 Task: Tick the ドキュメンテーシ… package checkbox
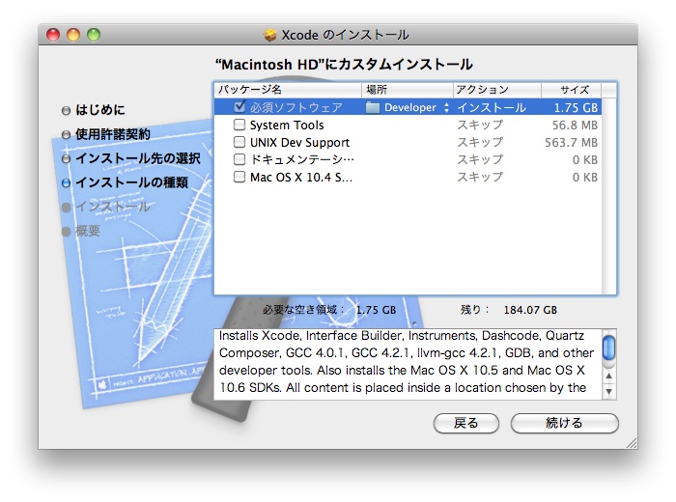point(239,159)
